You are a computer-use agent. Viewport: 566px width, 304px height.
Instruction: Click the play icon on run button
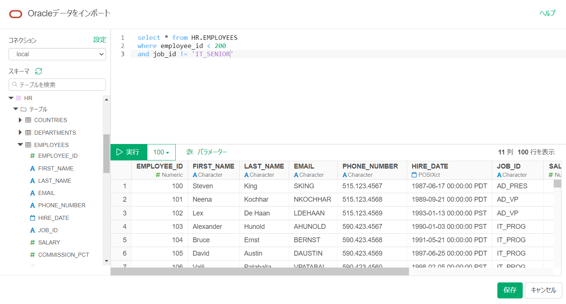119,152
